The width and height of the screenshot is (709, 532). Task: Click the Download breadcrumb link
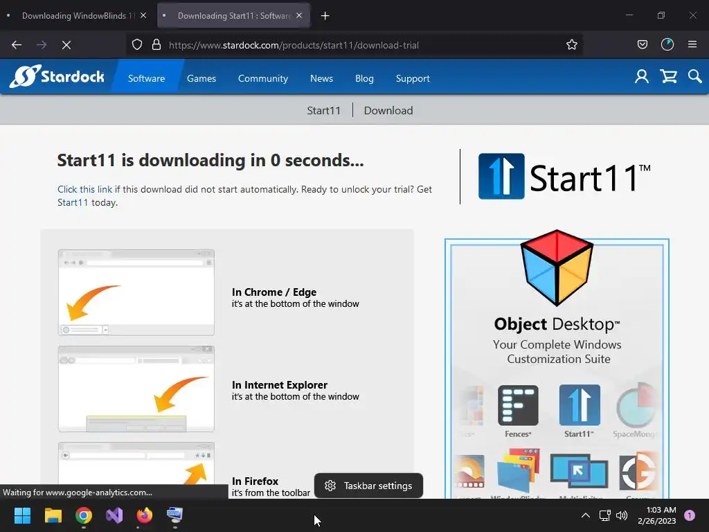tap(388, 110)
